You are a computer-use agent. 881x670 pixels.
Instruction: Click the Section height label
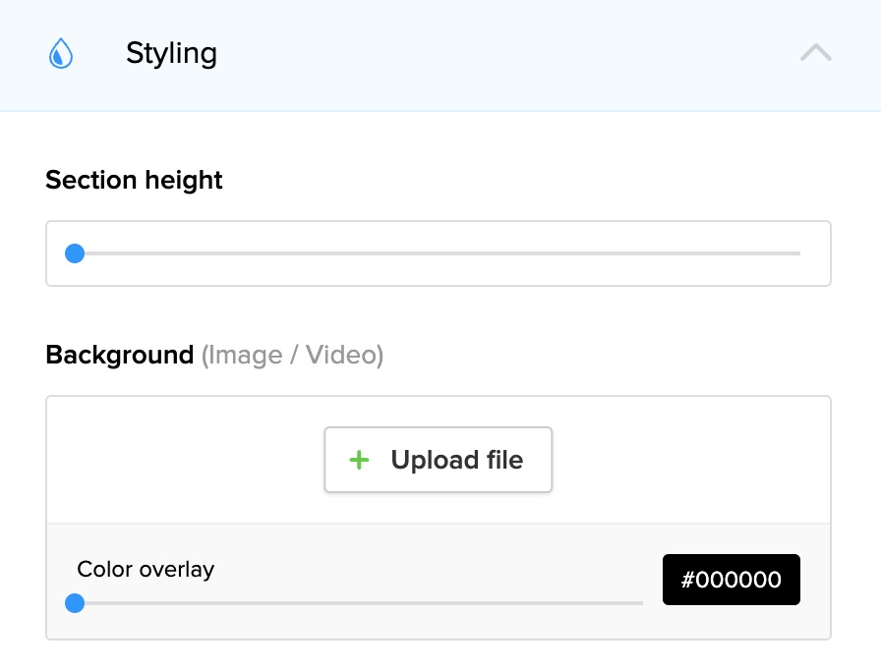134,181
